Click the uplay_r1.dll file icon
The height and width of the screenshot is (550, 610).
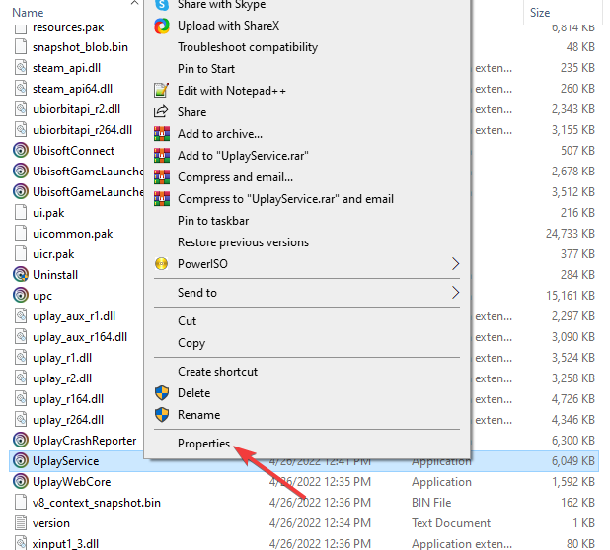point(21,358)
